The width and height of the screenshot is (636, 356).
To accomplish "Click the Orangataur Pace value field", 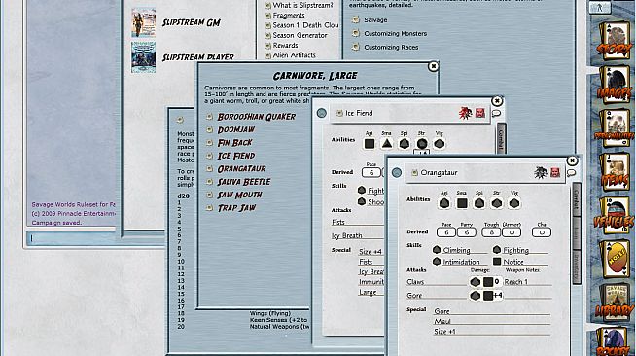I will pos(446,232).
